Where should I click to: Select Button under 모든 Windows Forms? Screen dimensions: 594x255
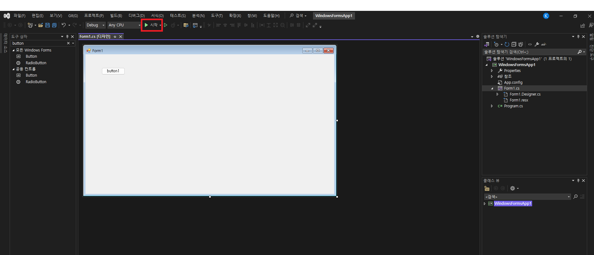click(31, 56)
